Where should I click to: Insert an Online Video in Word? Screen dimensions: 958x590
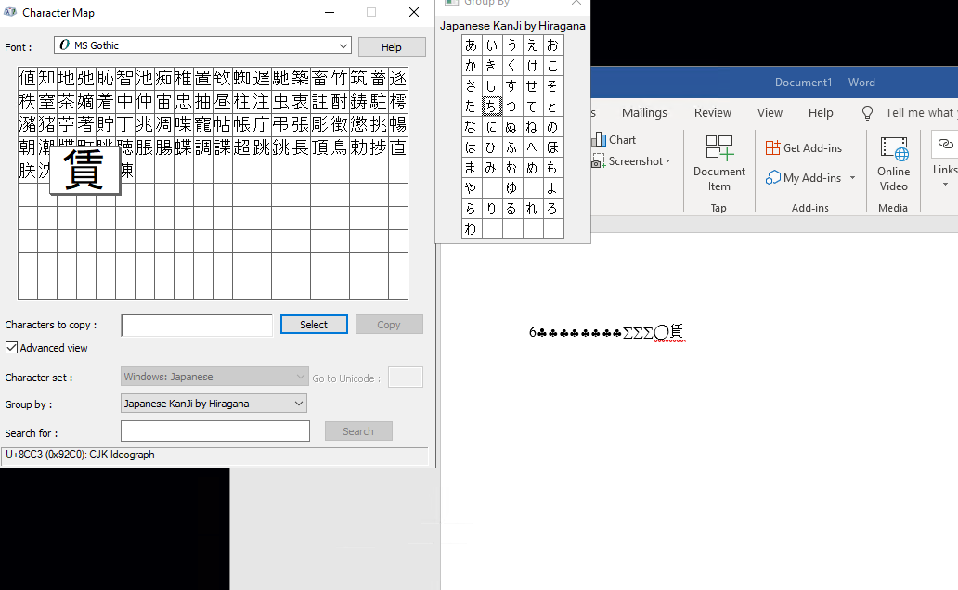893,163
